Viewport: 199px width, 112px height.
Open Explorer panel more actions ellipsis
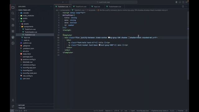click(51, 7)
